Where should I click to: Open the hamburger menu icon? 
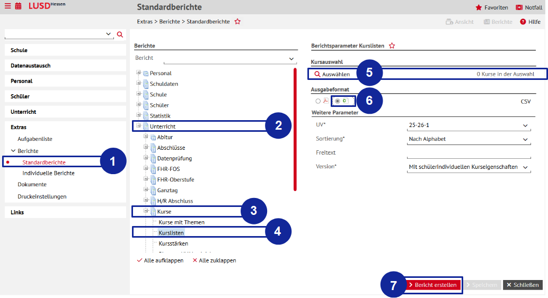(x=7, y=7)
